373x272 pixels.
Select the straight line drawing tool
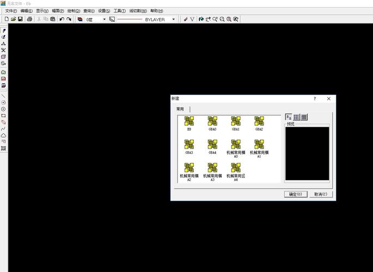click(x=3, y=96)
